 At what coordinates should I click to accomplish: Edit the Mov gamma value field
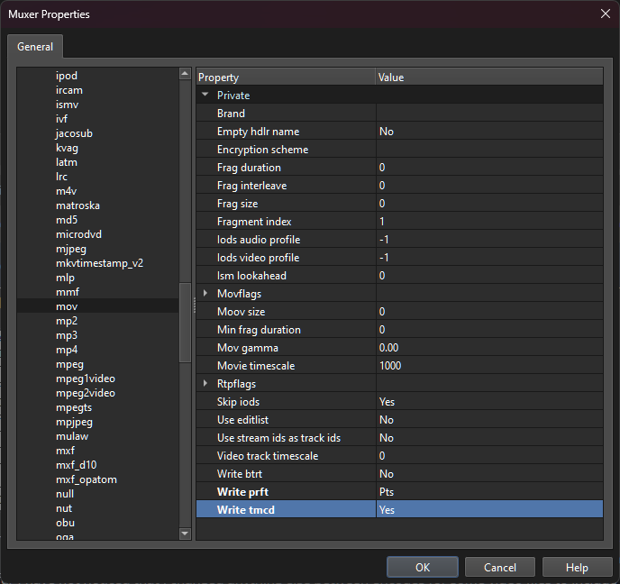(x=488, y=348)
